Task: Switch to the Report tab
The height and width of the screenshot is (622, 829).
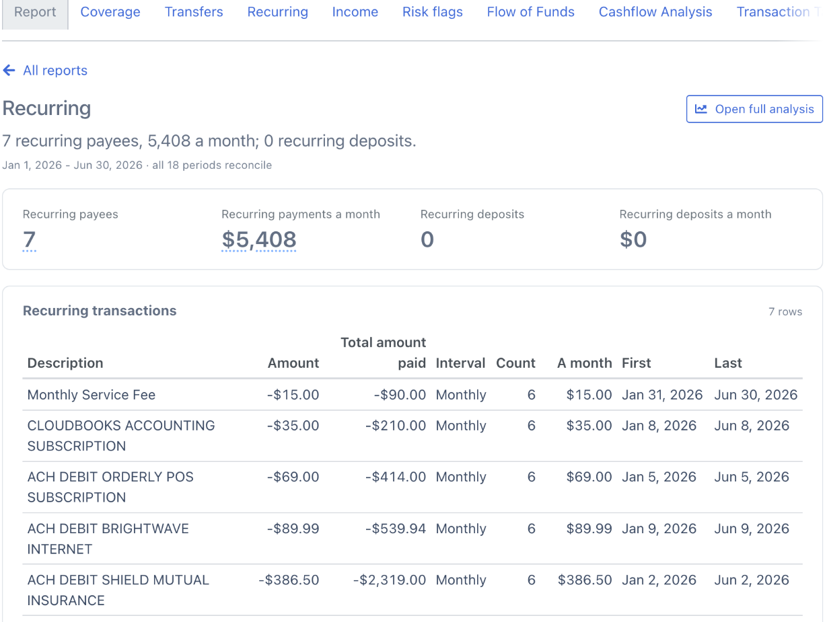Action: [35, 12]
